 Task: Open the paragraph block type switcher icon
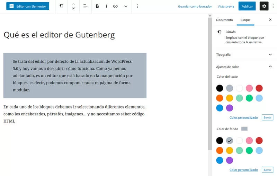[61, 6]
